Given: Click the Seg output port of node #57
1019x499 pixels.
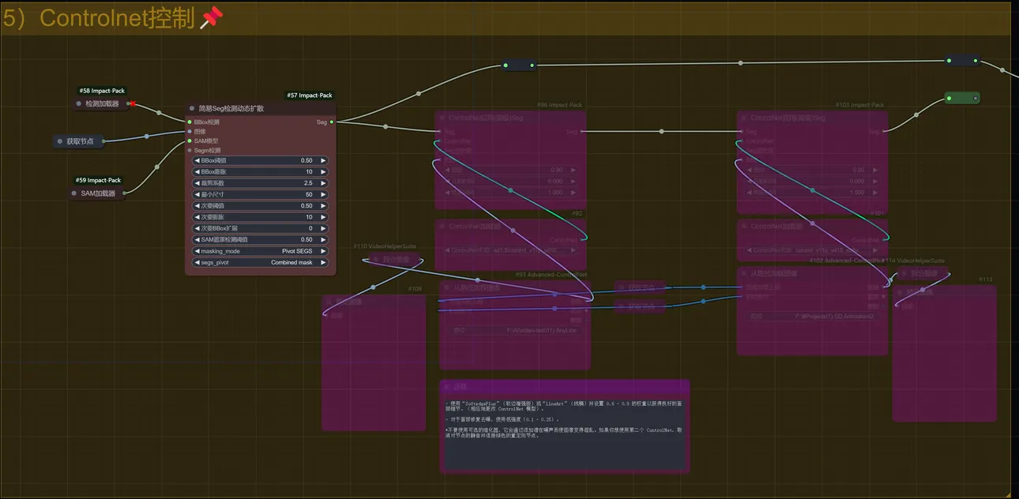Looking at the screenshot, I should coord(332,122).
